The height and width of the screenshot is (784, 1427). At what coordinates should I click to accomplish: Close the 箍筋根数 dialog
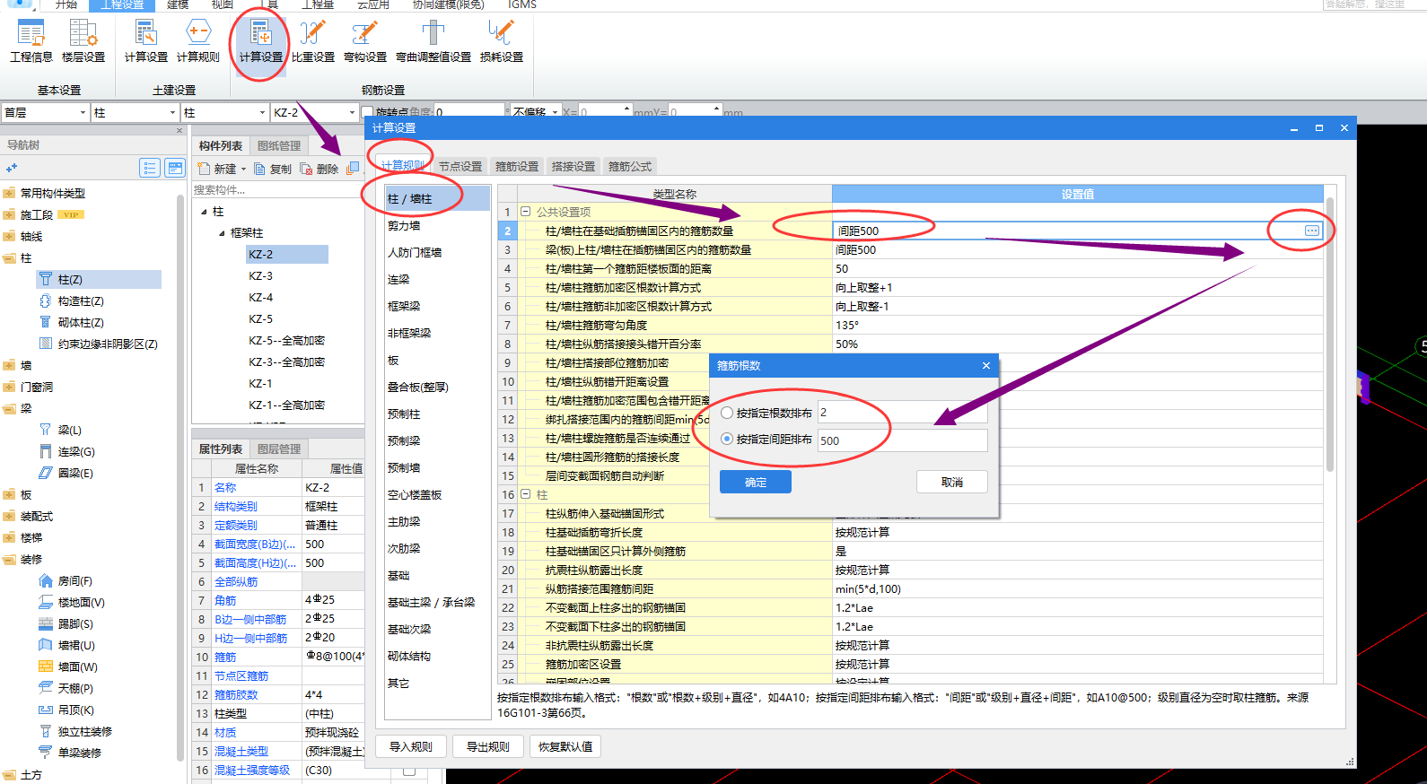986,365
